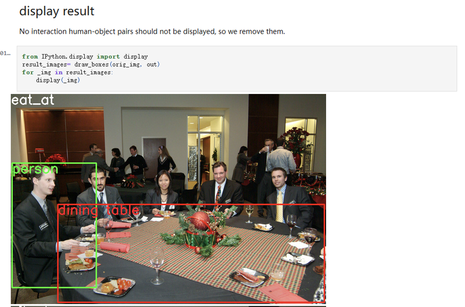Click the "display result" heading

[x=56, y=11]
